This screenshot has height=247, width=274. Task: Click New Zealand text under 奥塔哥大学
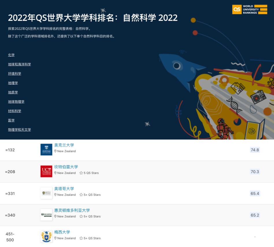(x=66, y=195)
